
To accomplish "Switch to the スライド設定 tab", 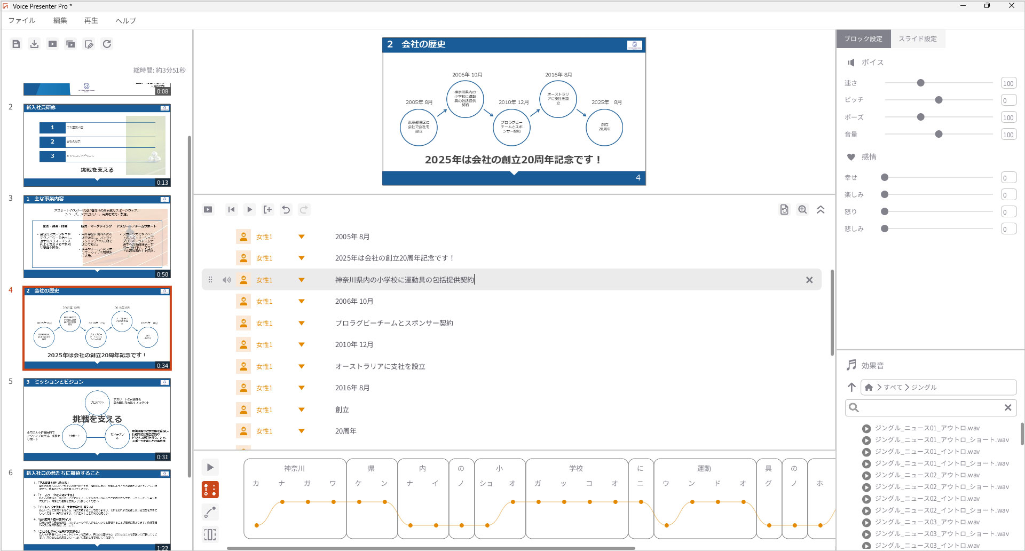I will [x=917, y=39].
